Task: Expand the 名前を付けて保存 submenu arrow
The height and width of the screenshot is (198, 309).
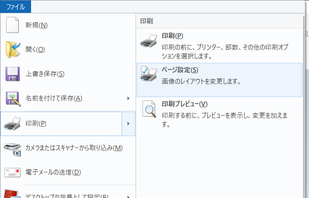Action: point(128,98)
